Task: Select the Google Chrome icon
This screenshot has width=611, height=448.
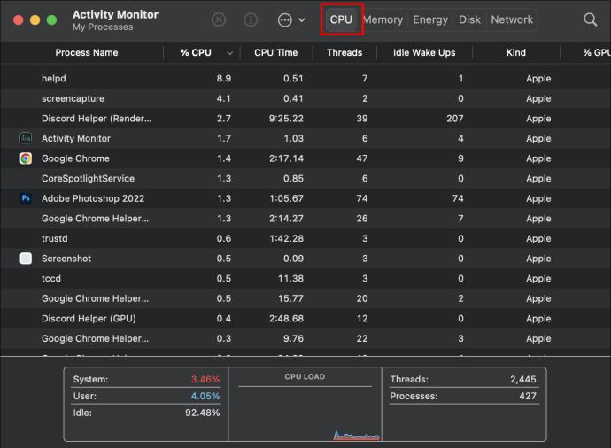Action: pyautogui.click(x=26, y=158)
